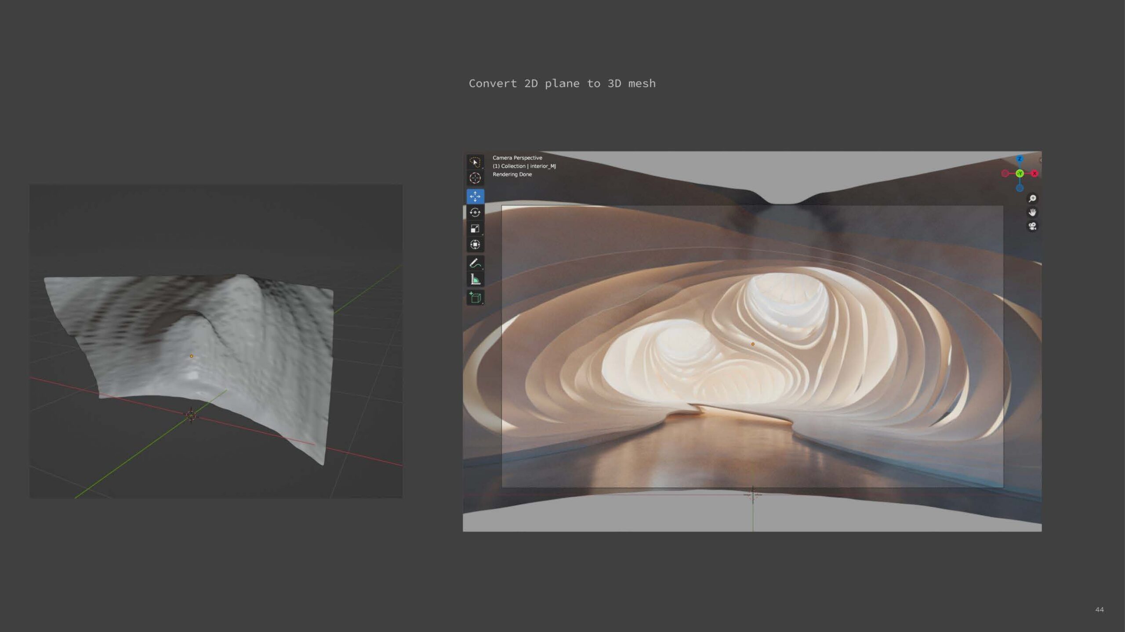1125x632 pixels.
Task: Click the pan hand viewport button
Action: 1032,212
